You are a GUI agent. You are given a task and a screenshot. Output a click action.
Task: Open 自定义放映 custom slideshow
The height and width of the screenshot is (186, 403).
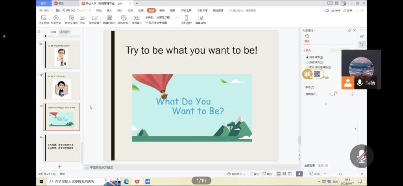point(71,18)
